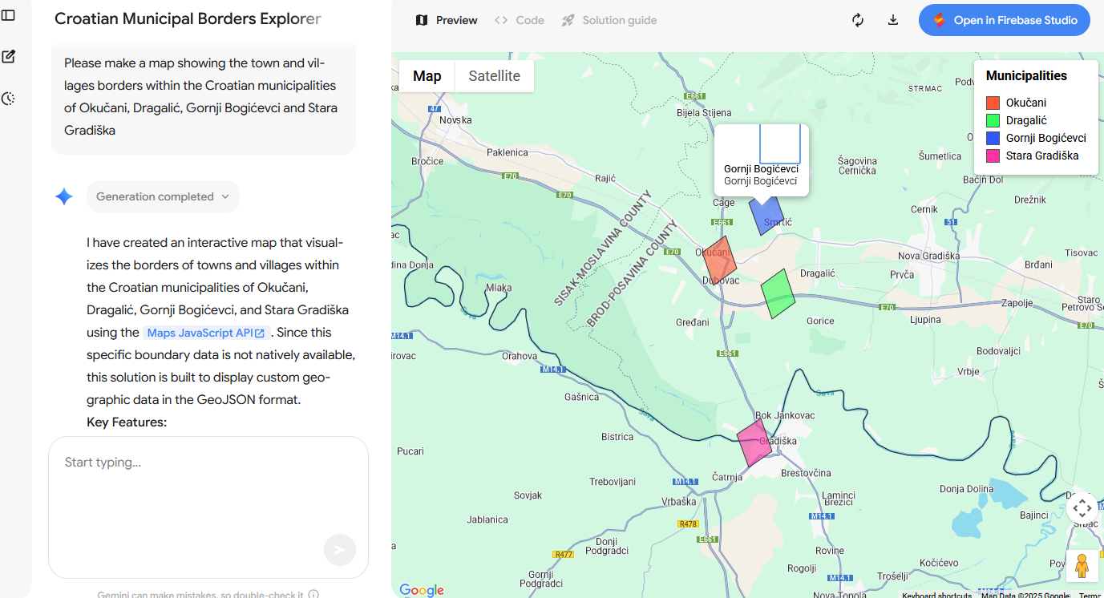This screenshot has height=598, width=1104.
Task: Switch to the Code tab
Action: point(520,20)
